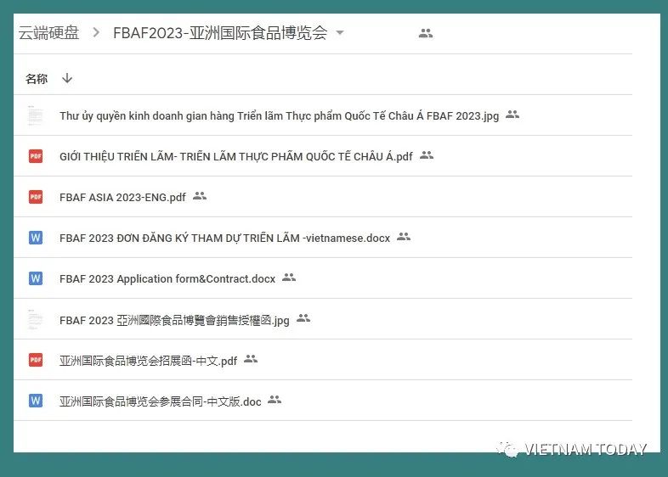Click PDF icon of FBAF ASIA 2023-ENG

coord(36,197)
